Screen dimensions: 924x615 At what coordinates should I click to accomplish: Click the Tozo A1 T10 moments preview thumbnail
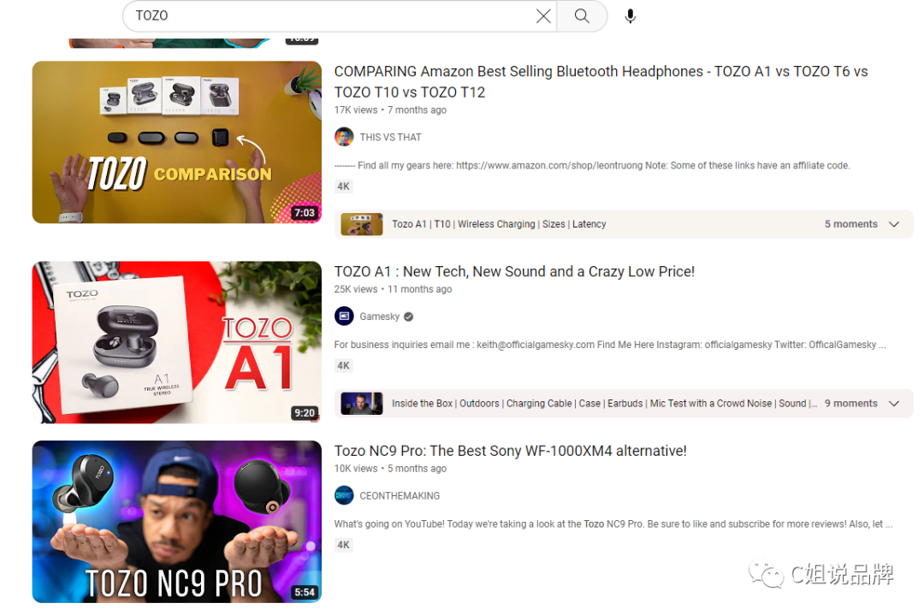(x=362, y=224)
